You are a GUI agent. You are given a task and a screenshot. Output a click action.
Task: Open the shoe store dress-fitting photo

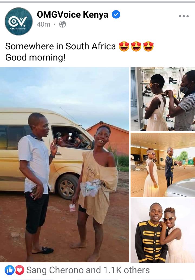click(163, 99)
